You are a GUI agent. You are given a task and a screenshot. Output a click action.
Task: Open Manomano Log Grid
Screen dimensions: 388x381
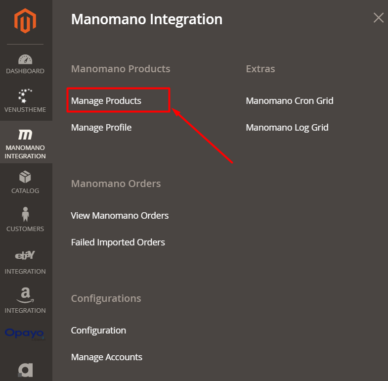coord(287,128)
